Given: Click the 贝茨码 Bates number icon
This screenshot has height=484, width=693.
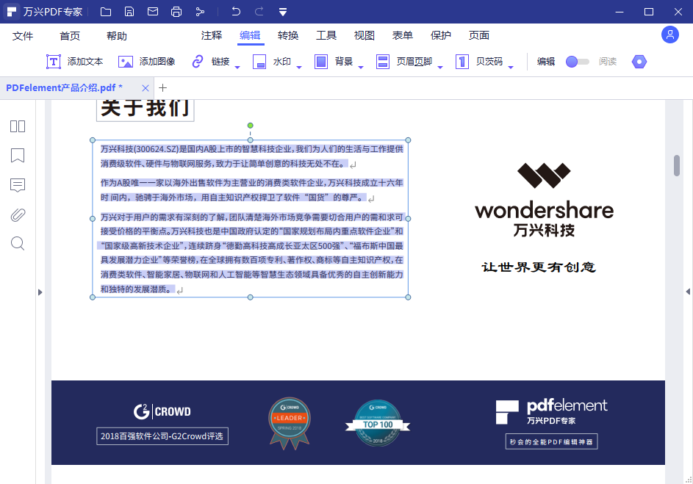Looking at the screenshot, I should (x=462, y=62).
